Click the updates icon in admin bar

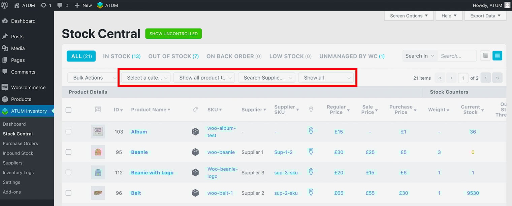(x=44, y=5)
